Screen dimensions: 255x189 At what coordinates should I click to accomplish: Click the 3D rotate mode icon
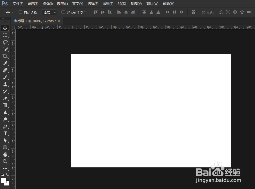[x=221, y=12]
